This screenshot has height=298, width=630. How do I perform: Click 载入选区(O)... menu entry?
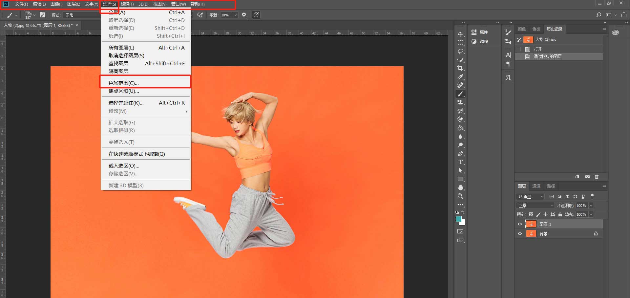pyautogui.click(x=124, y=166)
